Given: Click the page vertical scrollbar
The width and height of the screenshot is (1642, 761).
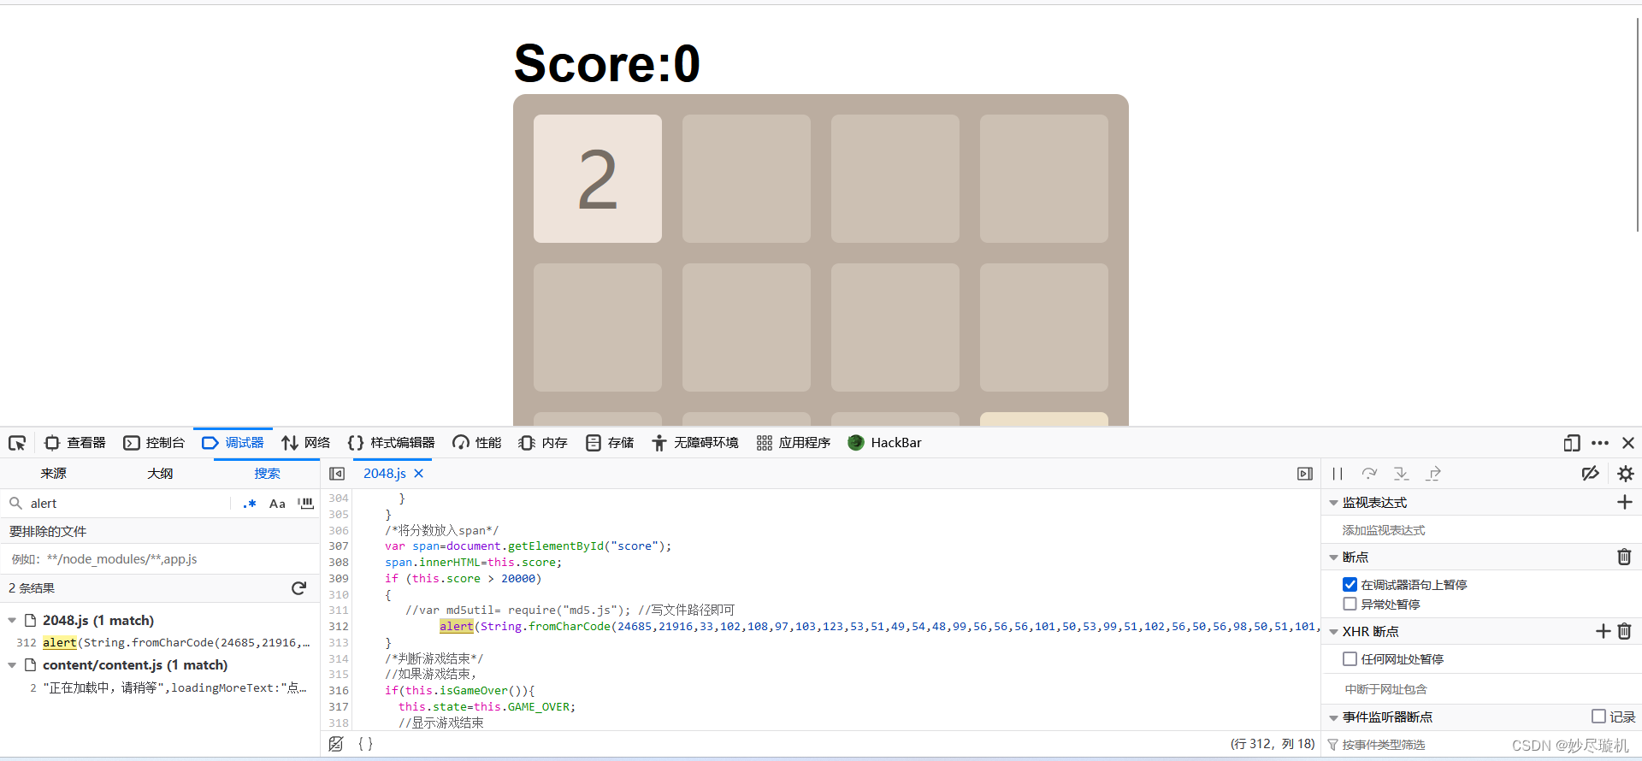Looking at the screenshot, I should click(x=1638, y=124).
